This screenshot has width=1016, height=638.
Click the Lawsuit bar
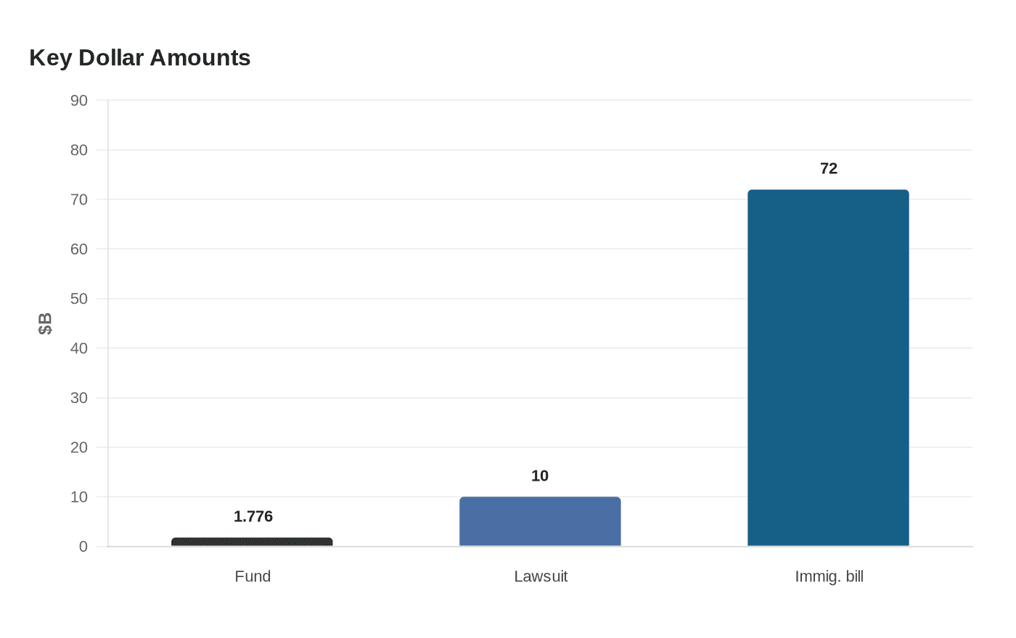pos(540,521)
